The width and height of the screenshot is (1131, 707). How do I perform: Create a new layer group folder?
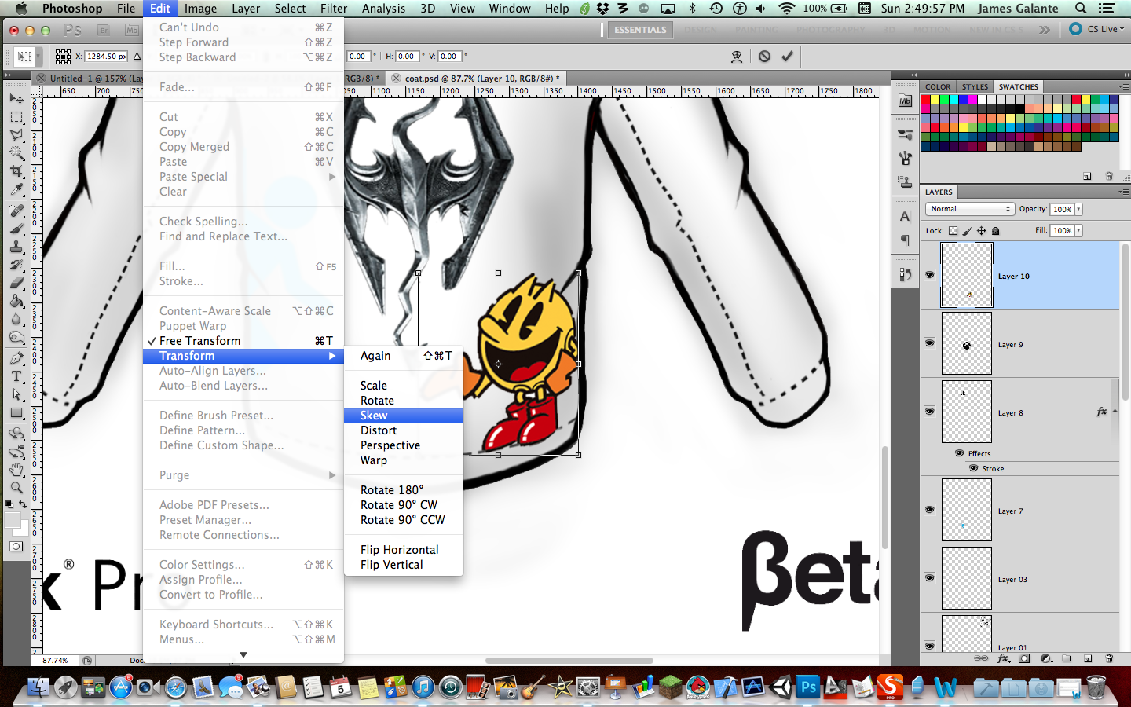(1067, 658)
